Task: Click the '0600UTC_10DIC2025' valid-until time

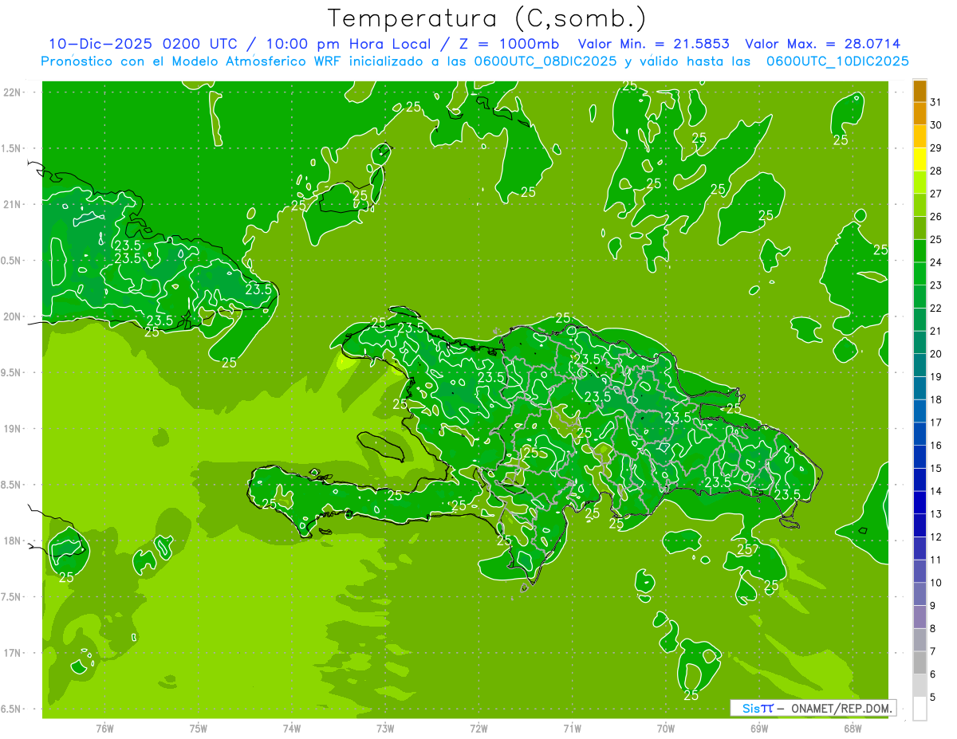Action: tap(837, 61)
